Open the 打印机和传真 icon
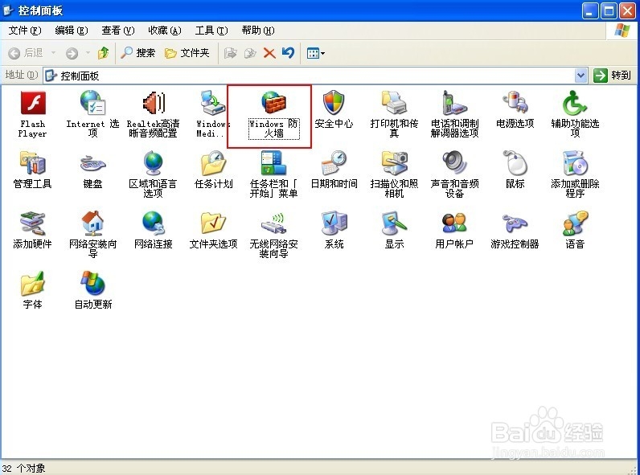Image resolution: width=640 pixels, height=475 pixels. click(x=394, y=103)
